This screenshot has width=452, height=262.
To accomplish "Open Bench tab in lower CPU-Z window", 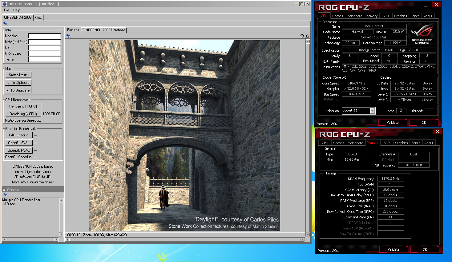I will coord(416,143).
